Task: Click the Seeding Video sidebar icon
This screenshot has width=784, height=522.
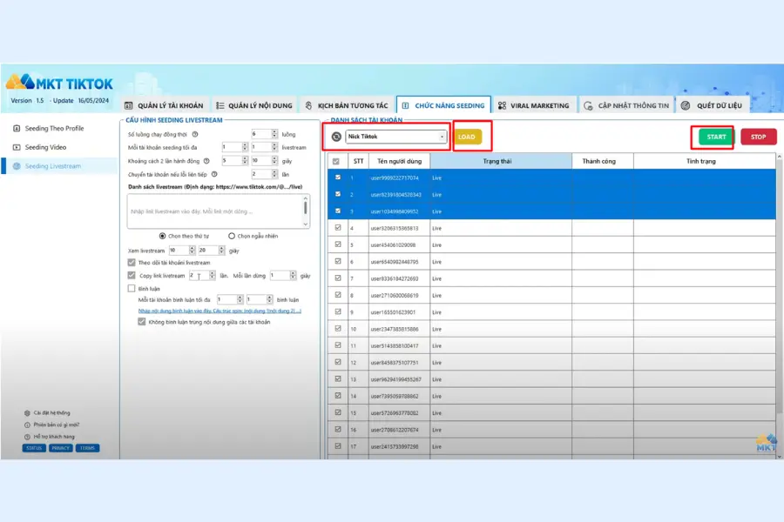Action: (x=17, y=147)
